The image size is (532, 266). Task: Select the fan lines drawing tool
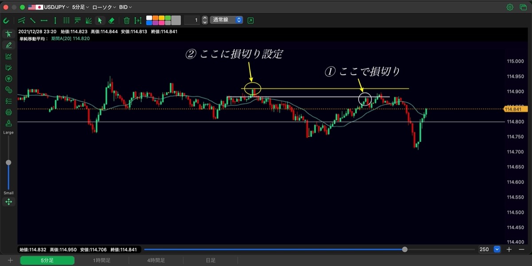[89, 20]
